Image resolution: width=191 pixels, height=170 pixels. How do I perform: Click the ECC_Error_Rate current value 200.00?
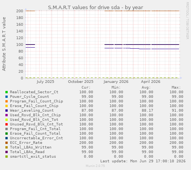[86, 143]
